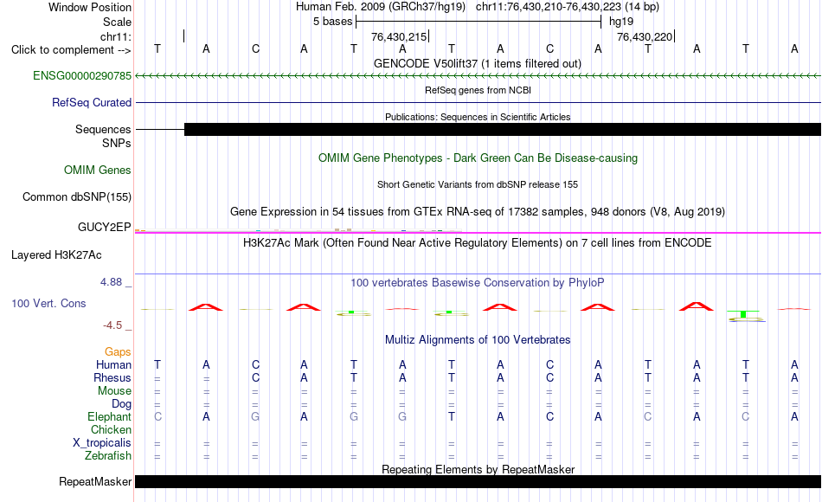Select the GUCY2EP GTEx label

click(x=104, y=227)
